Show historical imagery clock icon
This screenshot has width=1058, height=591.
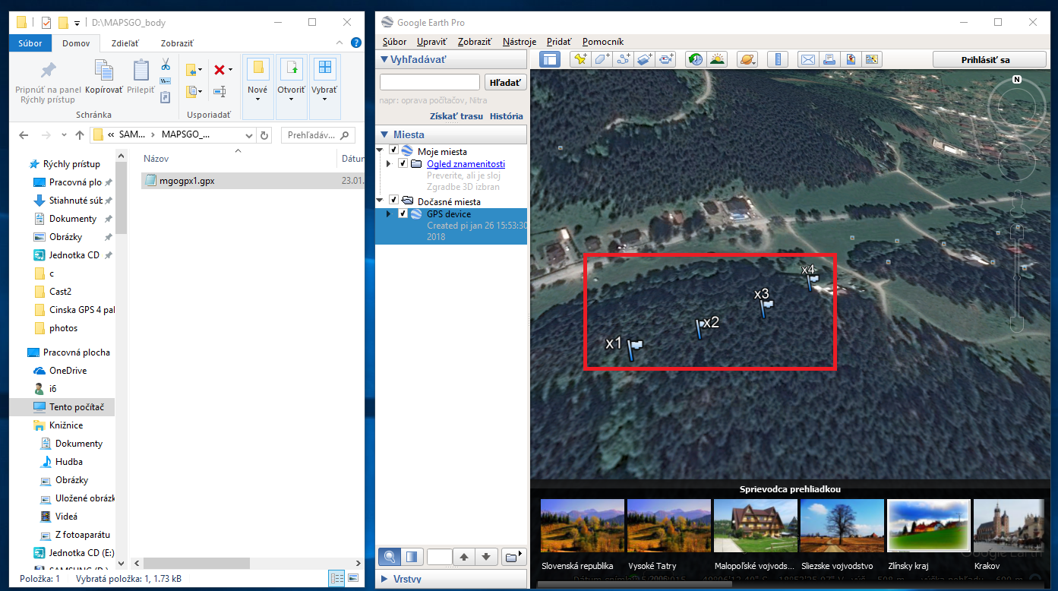tap(696, 59)
